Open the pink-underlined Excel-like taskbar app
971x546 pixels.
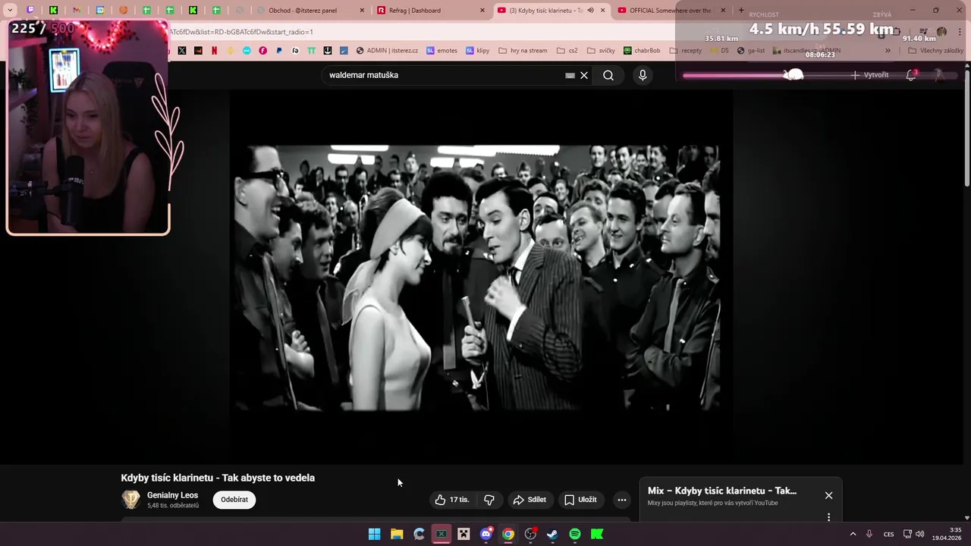442,534
